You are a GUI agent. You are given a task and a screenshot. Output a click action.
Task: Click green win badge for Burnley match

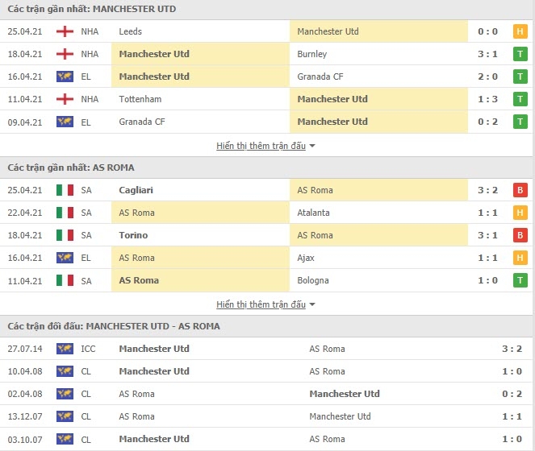tap(520, 54)
